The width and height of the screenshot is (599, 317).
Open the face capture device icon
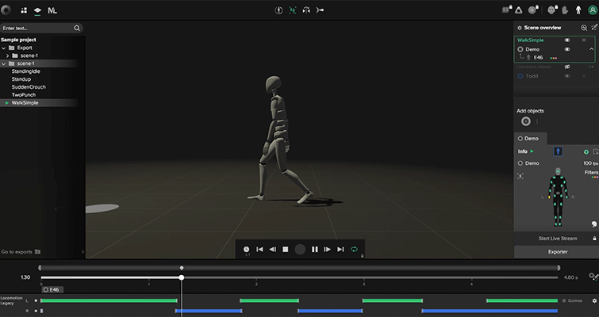pyautogui.click(x=551, y=10)
